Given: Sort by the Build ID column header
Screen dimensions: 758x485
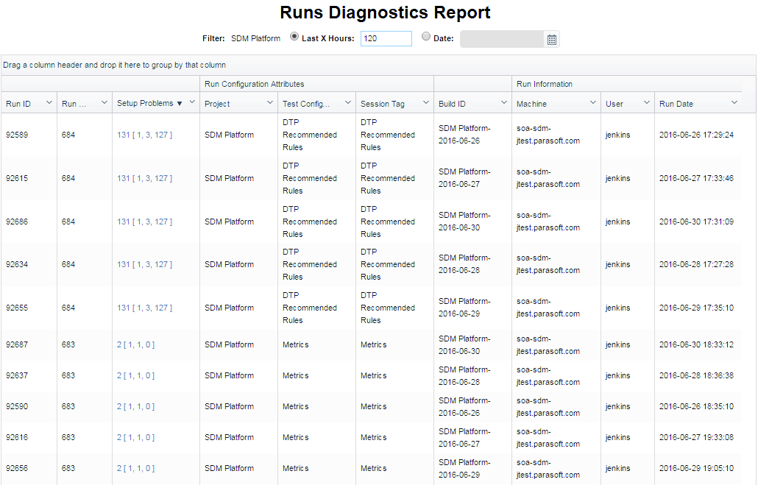Looking at the screenshot, I should pyautogui.click(x=452, y=104).
